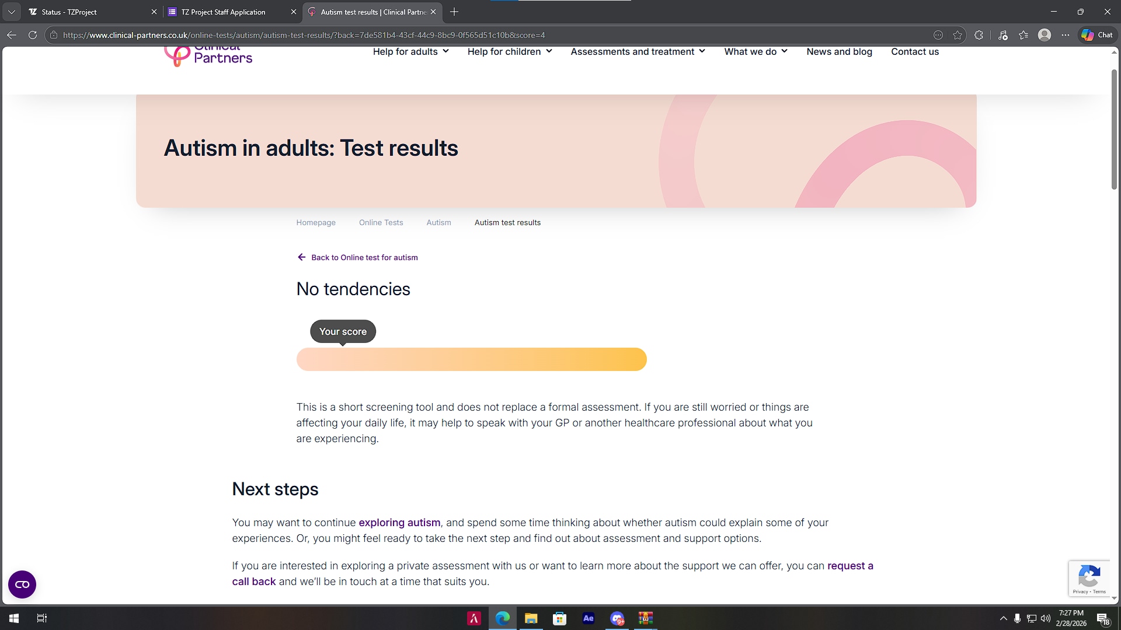Open the browser extensions icon

pos(979,35)
